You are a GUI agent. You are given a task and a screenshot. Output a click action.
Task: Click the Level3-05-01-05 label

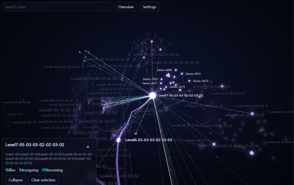pos(101,113)
